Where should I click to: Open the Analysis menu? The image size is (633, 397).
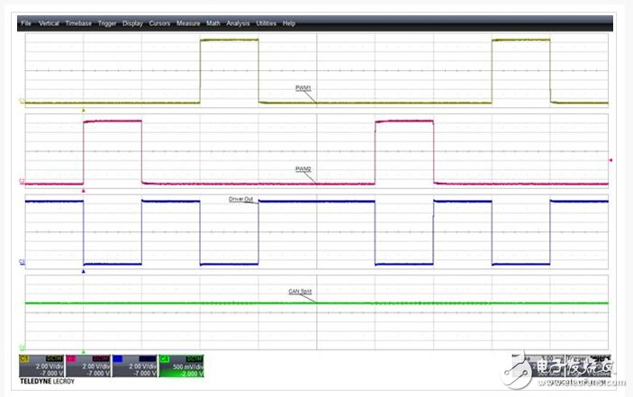[x=238, y=23]
